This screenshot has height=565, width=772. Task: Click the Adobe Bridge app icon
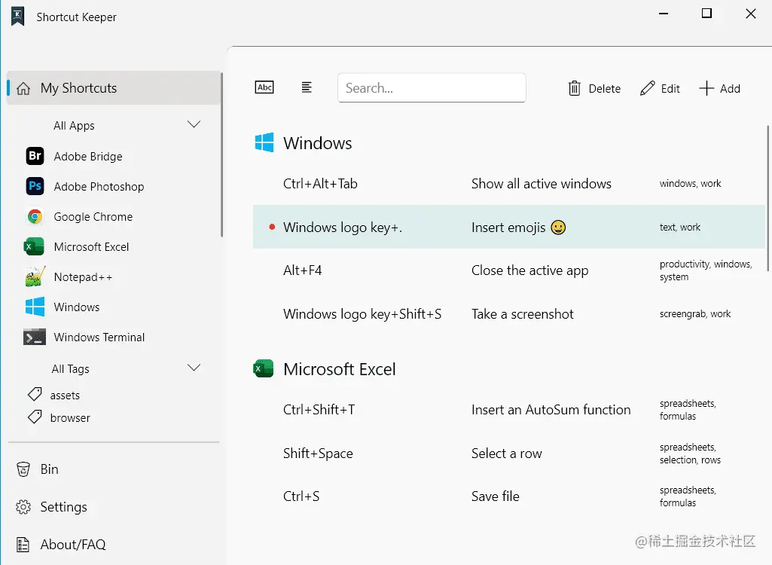tap(35, 156)
